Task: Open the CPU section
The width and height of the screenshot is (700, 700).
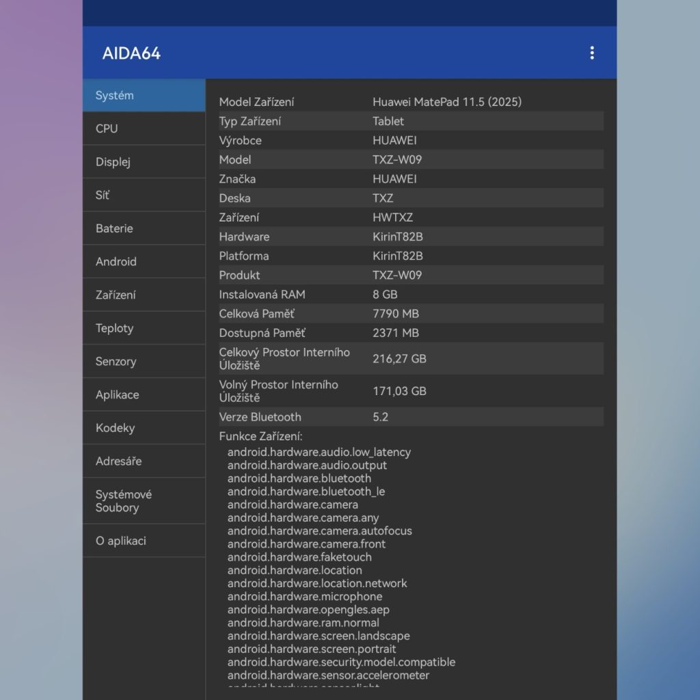Action: [x=144, y=129]
